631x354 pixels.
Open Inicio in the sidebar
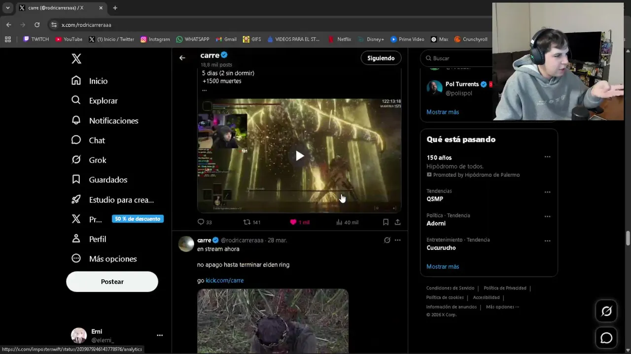[90, 81]
